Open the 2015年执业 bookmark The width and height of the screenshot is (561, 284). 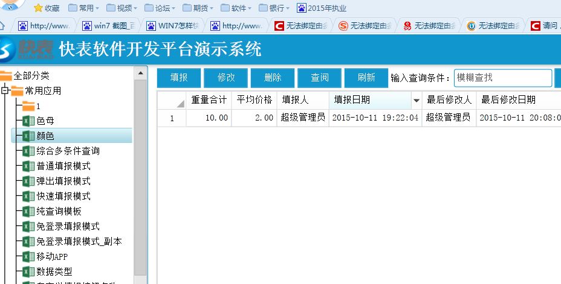click(322, 8)
